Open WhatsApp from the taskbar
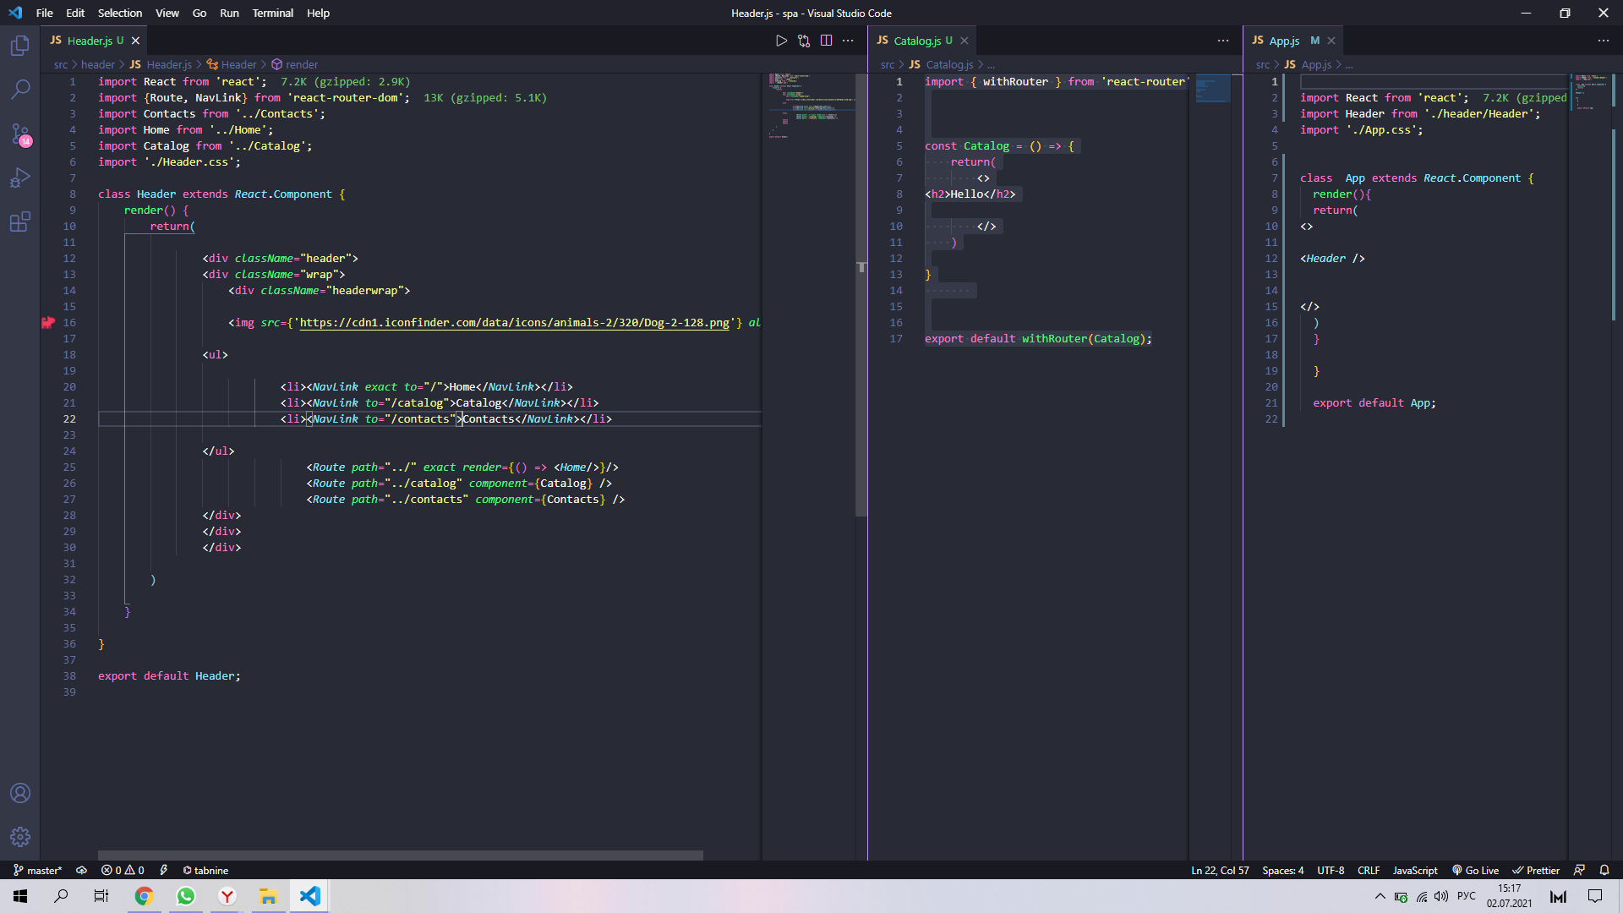The image size is (1623, 913). tap(186, 896)
